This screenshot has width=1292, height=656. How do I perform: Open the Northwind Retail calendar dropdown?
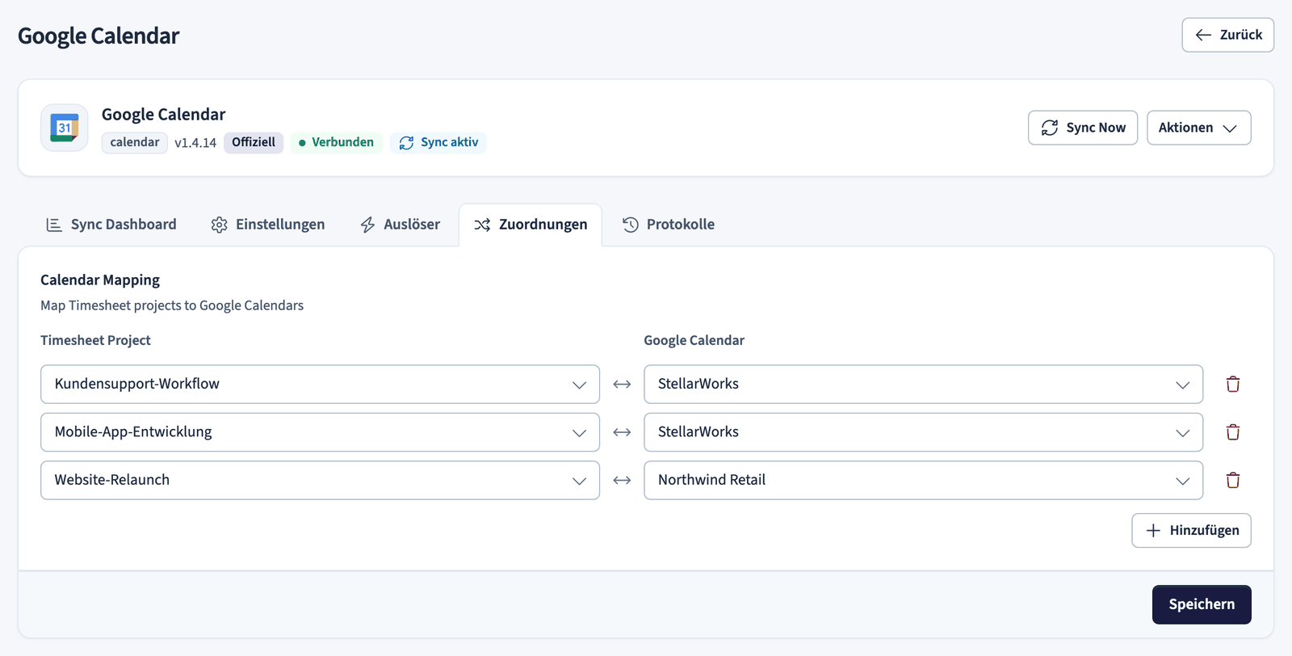923,480
